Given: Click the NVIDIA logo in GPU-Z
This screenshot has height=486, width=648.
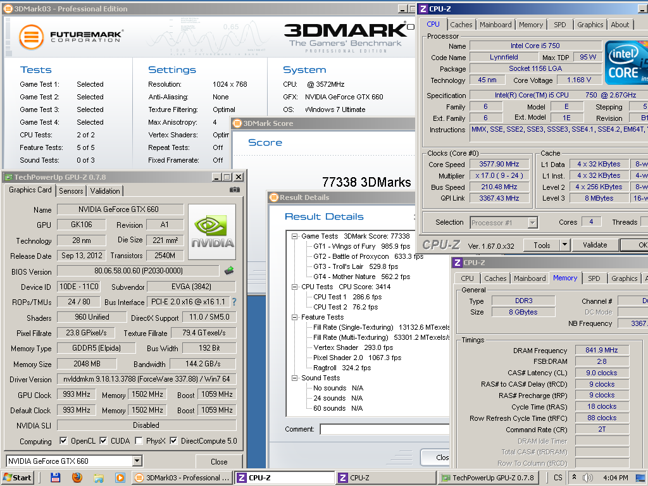Looking at the screenshot, I should coord(212,232).
